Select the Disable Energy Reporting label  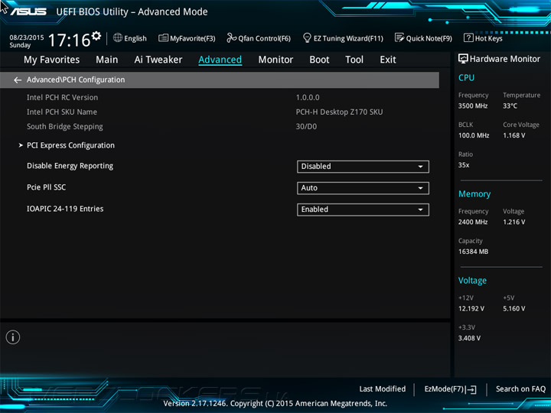70,166
